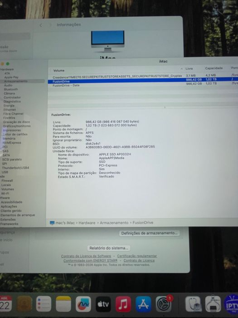Viewport: 238px width, 318px height.
Task: Select NVMExpress in the sidebar
Action: (x=12, y=143)
